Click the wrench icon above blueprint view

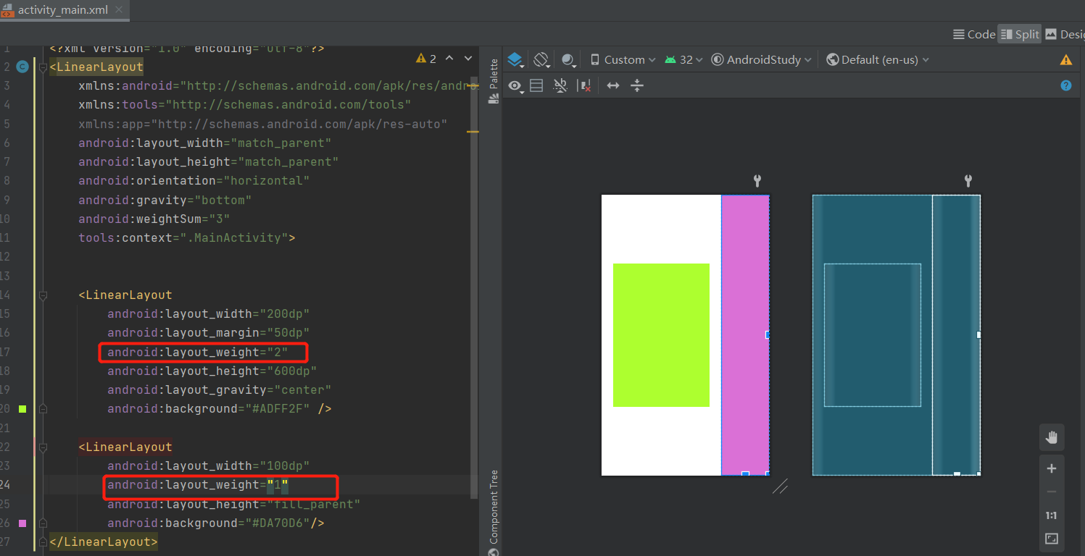point(968,181)
